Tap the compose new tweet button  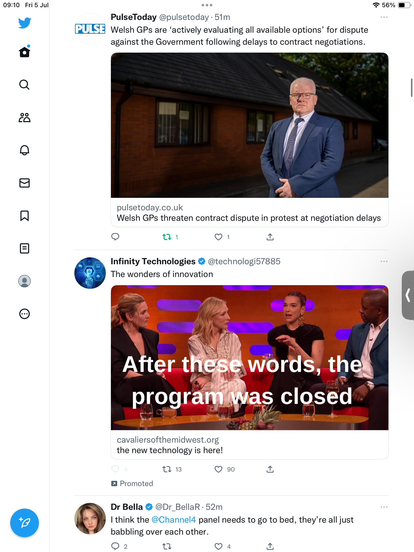(x=25, y=523)
